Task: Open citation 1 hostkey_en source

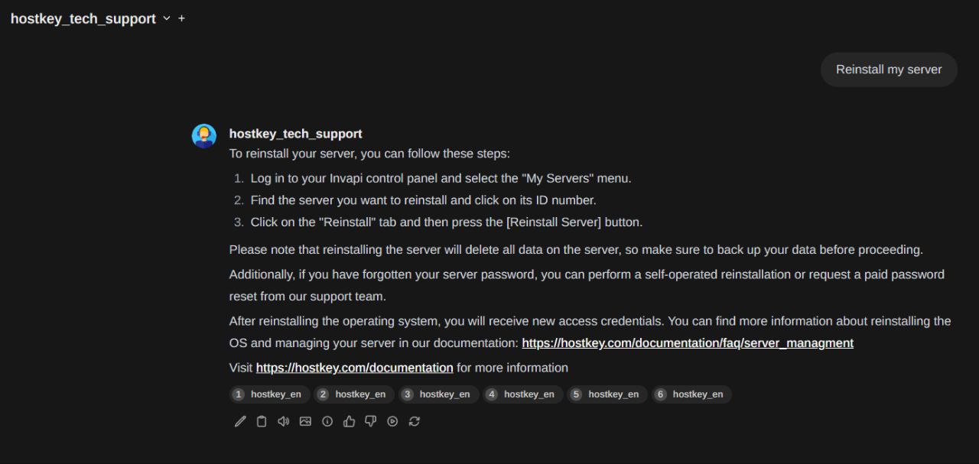Action: click(270, 394)
